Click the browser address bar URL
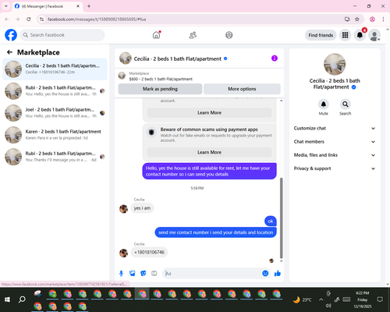 [97, 19]
